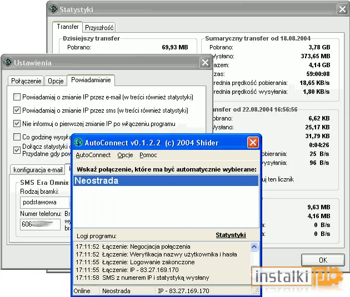Open the Opcje menu in AutoConnect

tap(125, 155)
